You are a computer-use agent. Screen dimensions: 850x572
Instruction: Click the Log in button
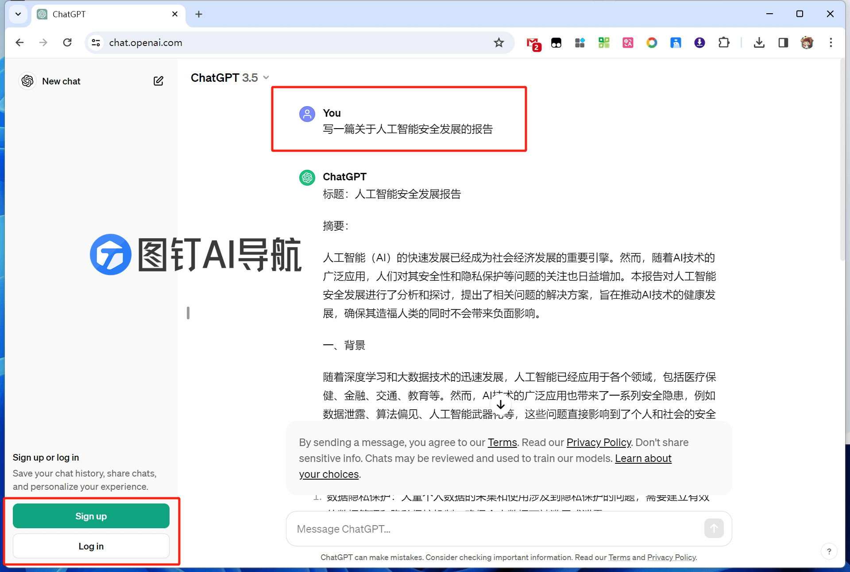(x=91, y=546)
